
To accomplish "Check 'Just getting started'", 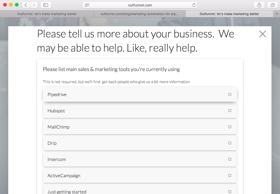I will [x=229, y=191].
